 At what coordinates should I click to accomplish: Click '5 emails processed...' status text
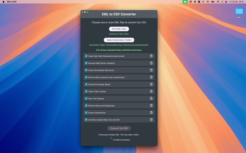[x=122, y=140]
